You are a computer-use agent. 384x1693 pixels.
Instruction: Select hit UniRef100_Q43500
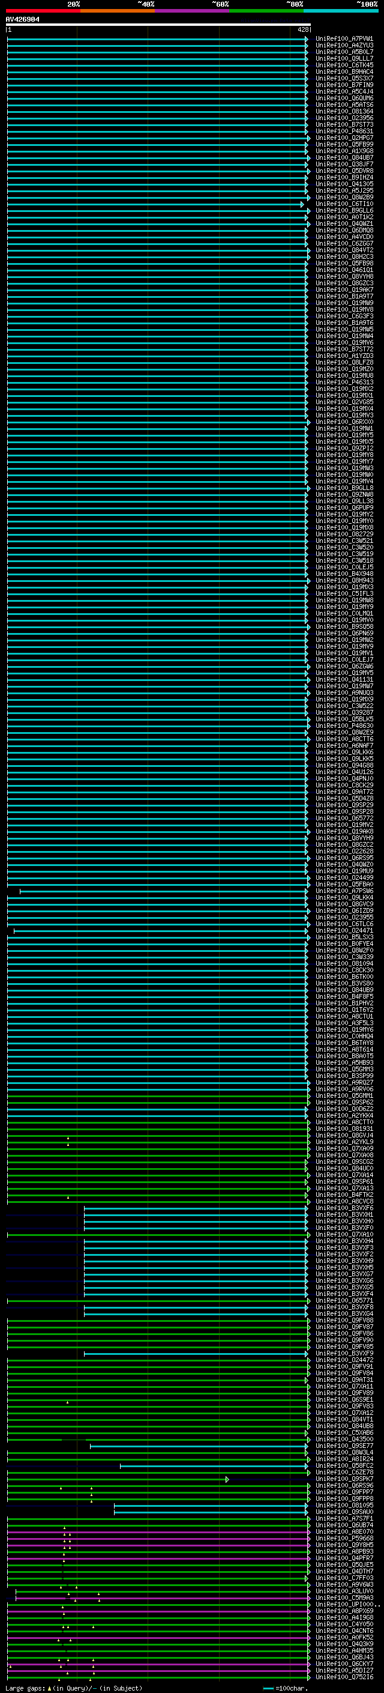tap(344, 1438)
